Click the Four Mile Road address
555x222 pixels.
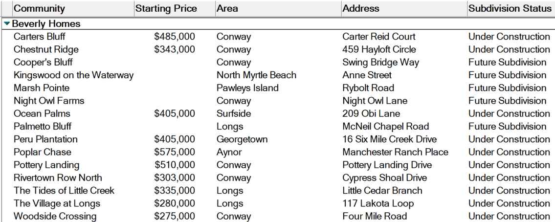pos(375,216)
